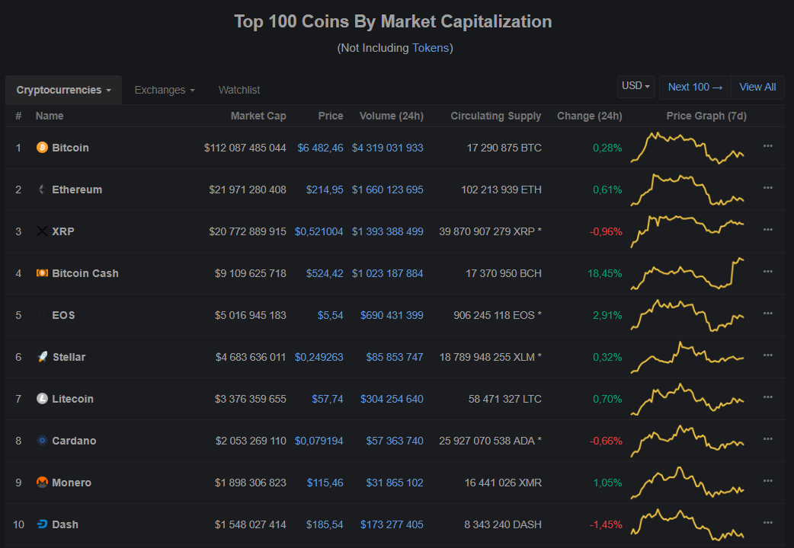Click Bitcoin's 7-day price graph

point(686,148)
